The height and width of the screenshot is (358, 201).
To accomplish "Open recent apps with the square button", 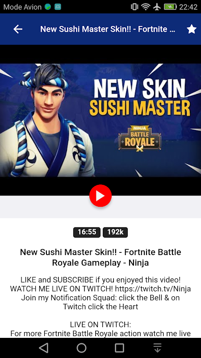I will tap(119, 348).
